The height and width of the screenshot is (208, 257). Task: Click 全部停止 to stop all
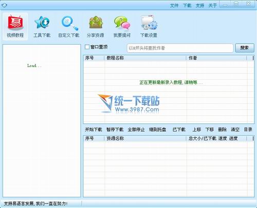tap(136, 130)
